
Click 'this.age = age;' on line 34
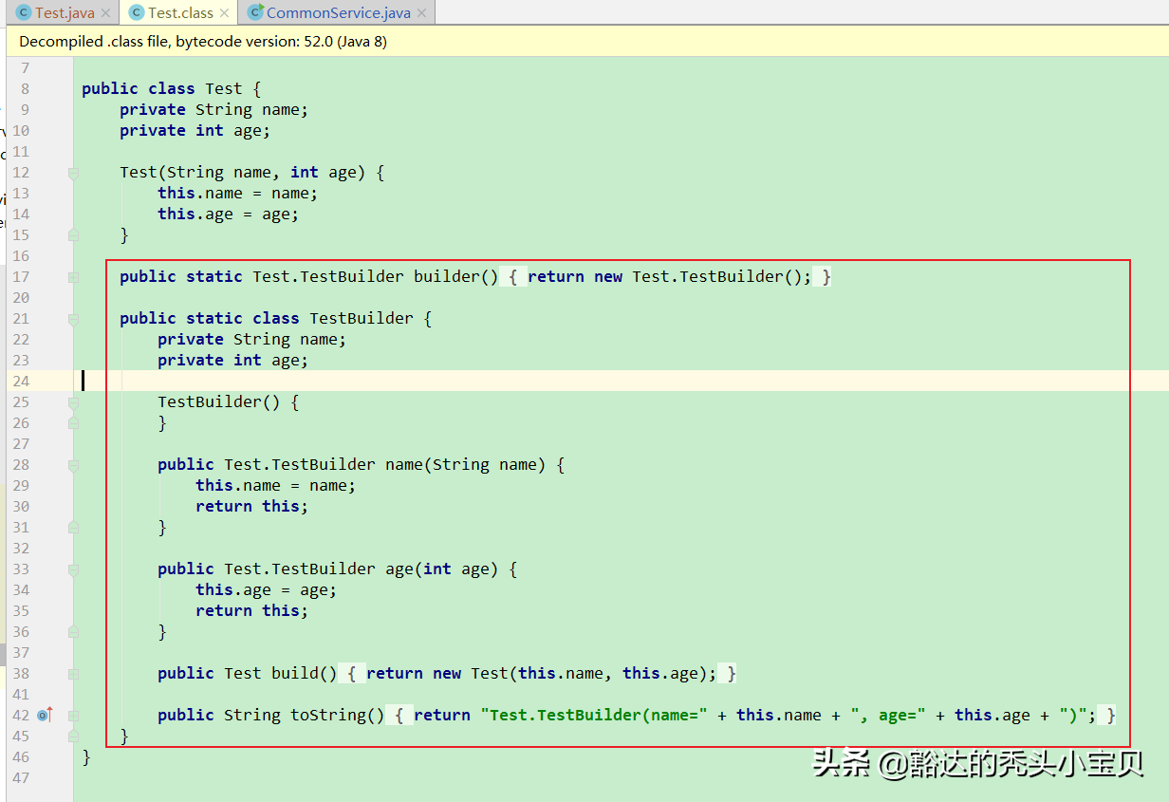267,590
